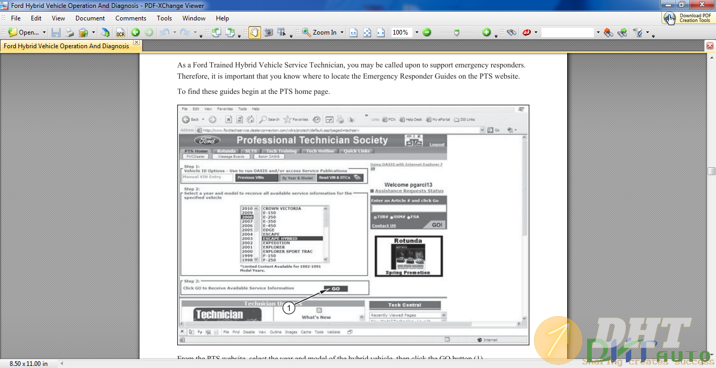Open the View menu
This screenshot has width=716, height=368.
click(x=59, y=18)
